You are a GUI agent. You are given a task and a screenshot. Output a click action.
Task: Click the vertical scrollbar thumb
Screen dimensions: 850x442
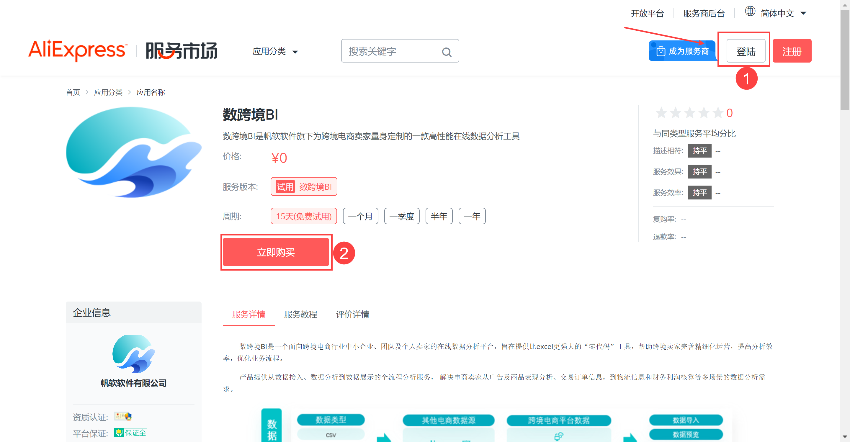(x=845, y=59)
